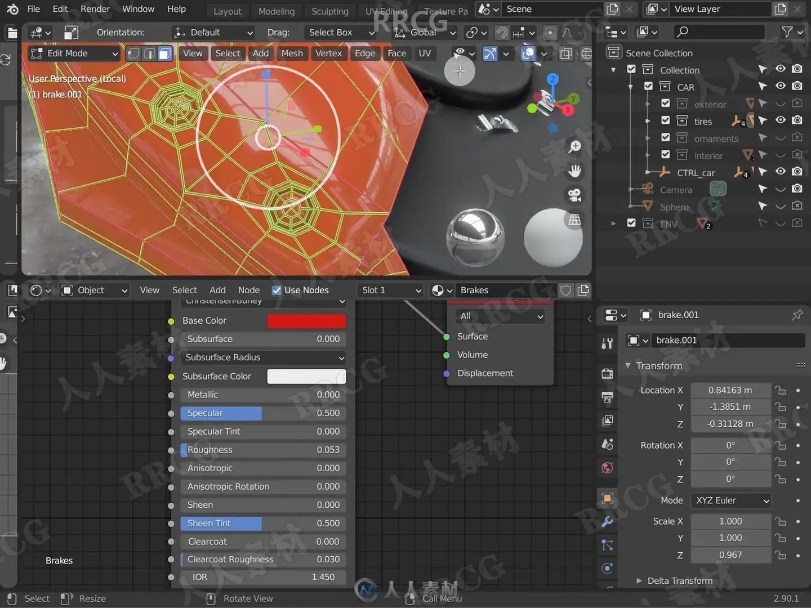Open rotation Mode XYZ Euler dropdown
This screenshot has width=811, height=608.
731,500
